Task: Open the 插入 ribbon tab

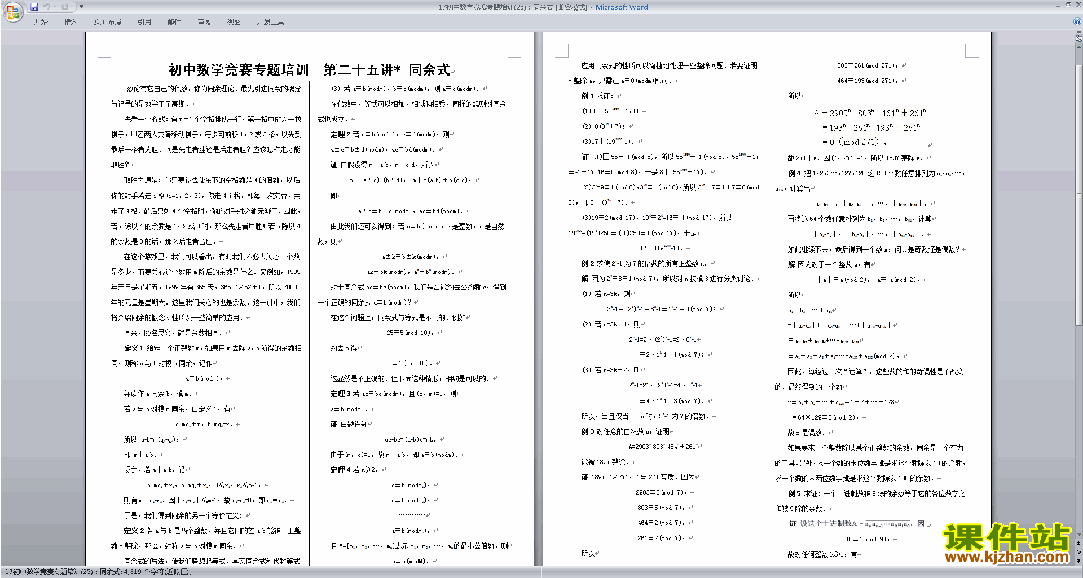Action: pyautogui.click(x=71, y=22)
